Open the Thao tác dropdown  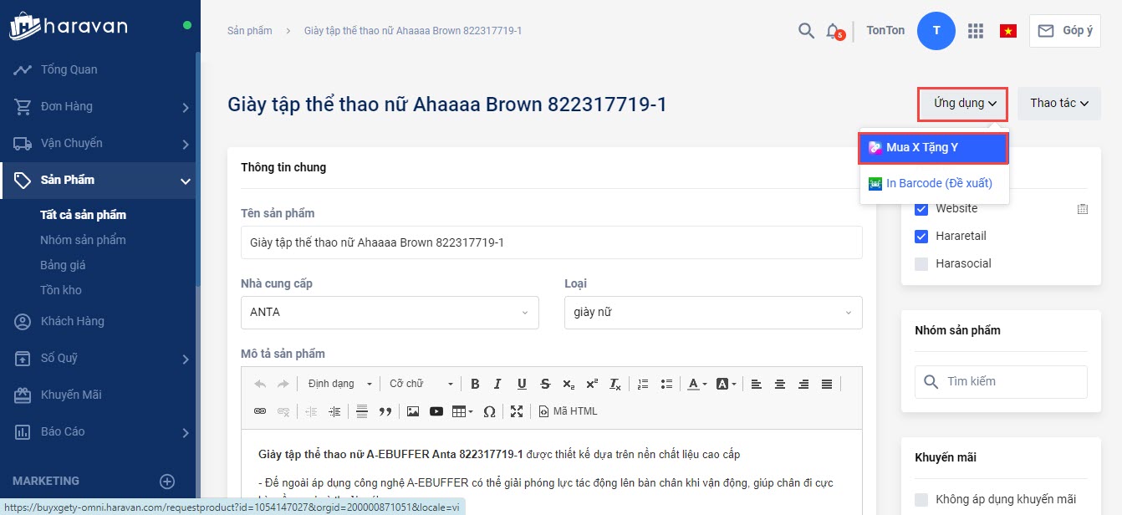click(1059, 104)
